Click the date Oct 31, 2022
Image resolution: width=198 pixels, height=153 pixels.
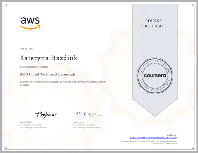pos(27,49)
